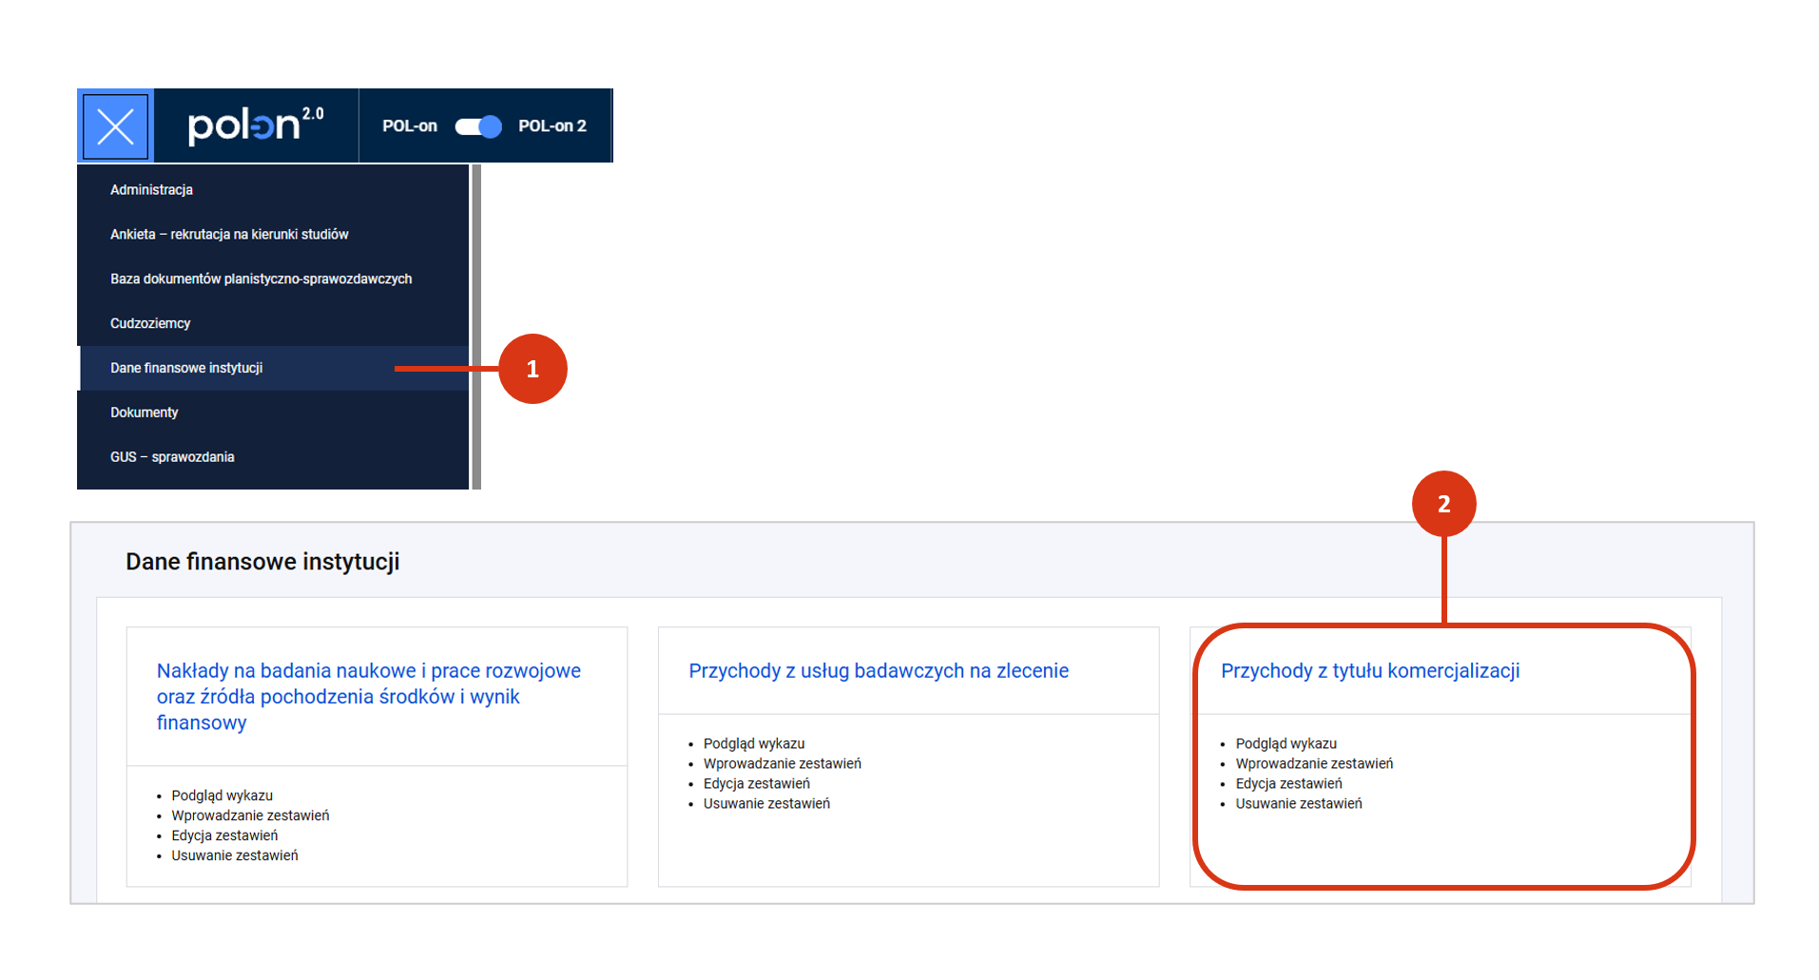Open Przychody z usług badawczych na zlecenie
The width and height of the screenshot is (1819, 980).
coord(878,671)
